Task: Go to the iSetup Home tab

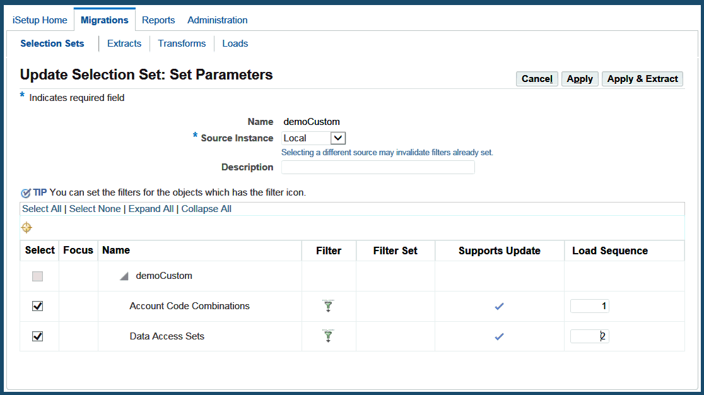Action: [x=40, y=20]
